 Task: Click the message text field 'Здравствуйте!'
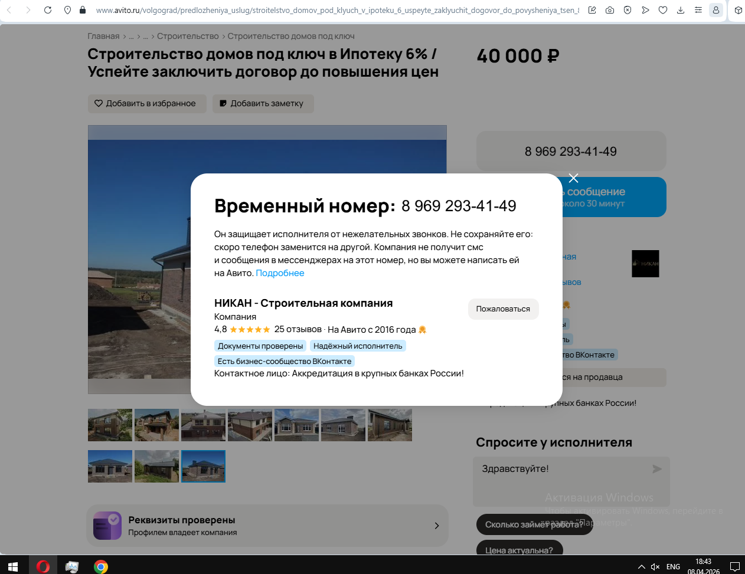pos(561,481)
